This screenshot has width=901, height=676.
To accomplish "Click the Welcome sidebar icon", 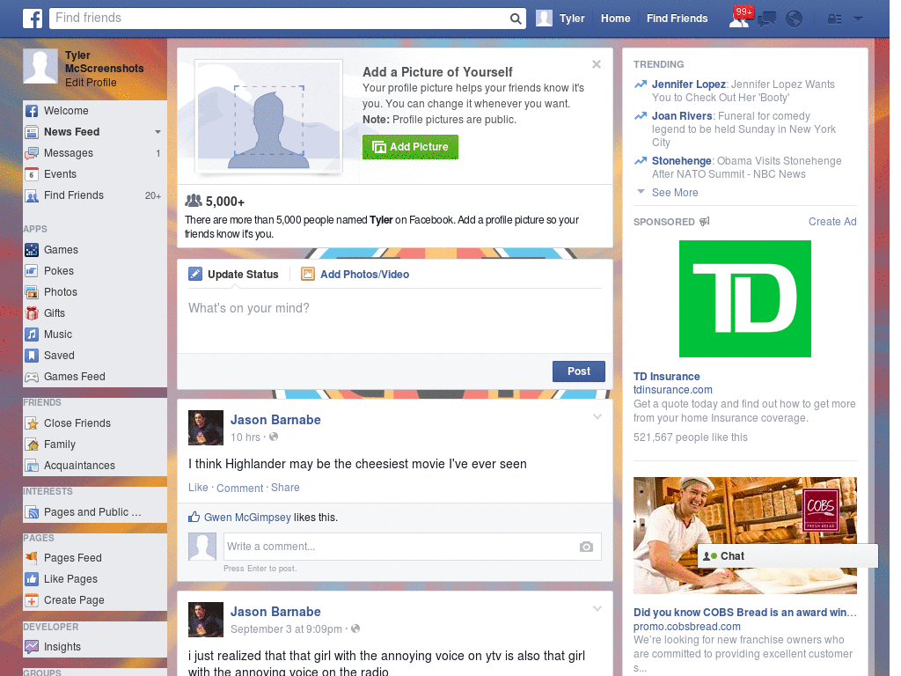I will [32, 111].
